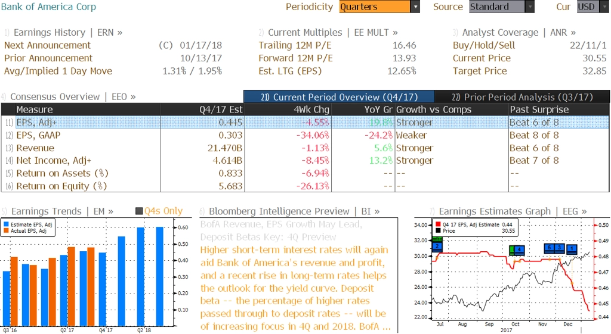Click the Standard source field
611x334 pixels.
[497, 7]
